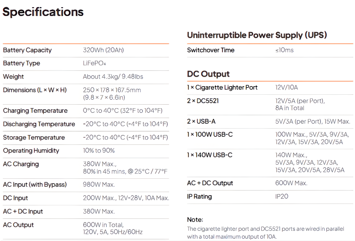Select the 320Wh (20Ah) value
The image size is (355, 241).
103,50
